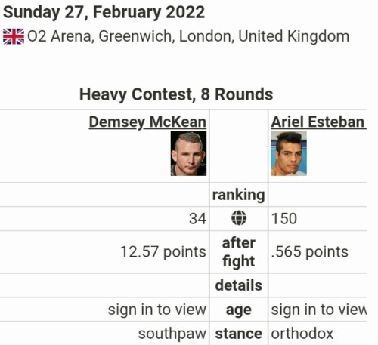Open Ariel Esteban's profile link
This screenshot has height=345, width=378.
pos(318,122)
